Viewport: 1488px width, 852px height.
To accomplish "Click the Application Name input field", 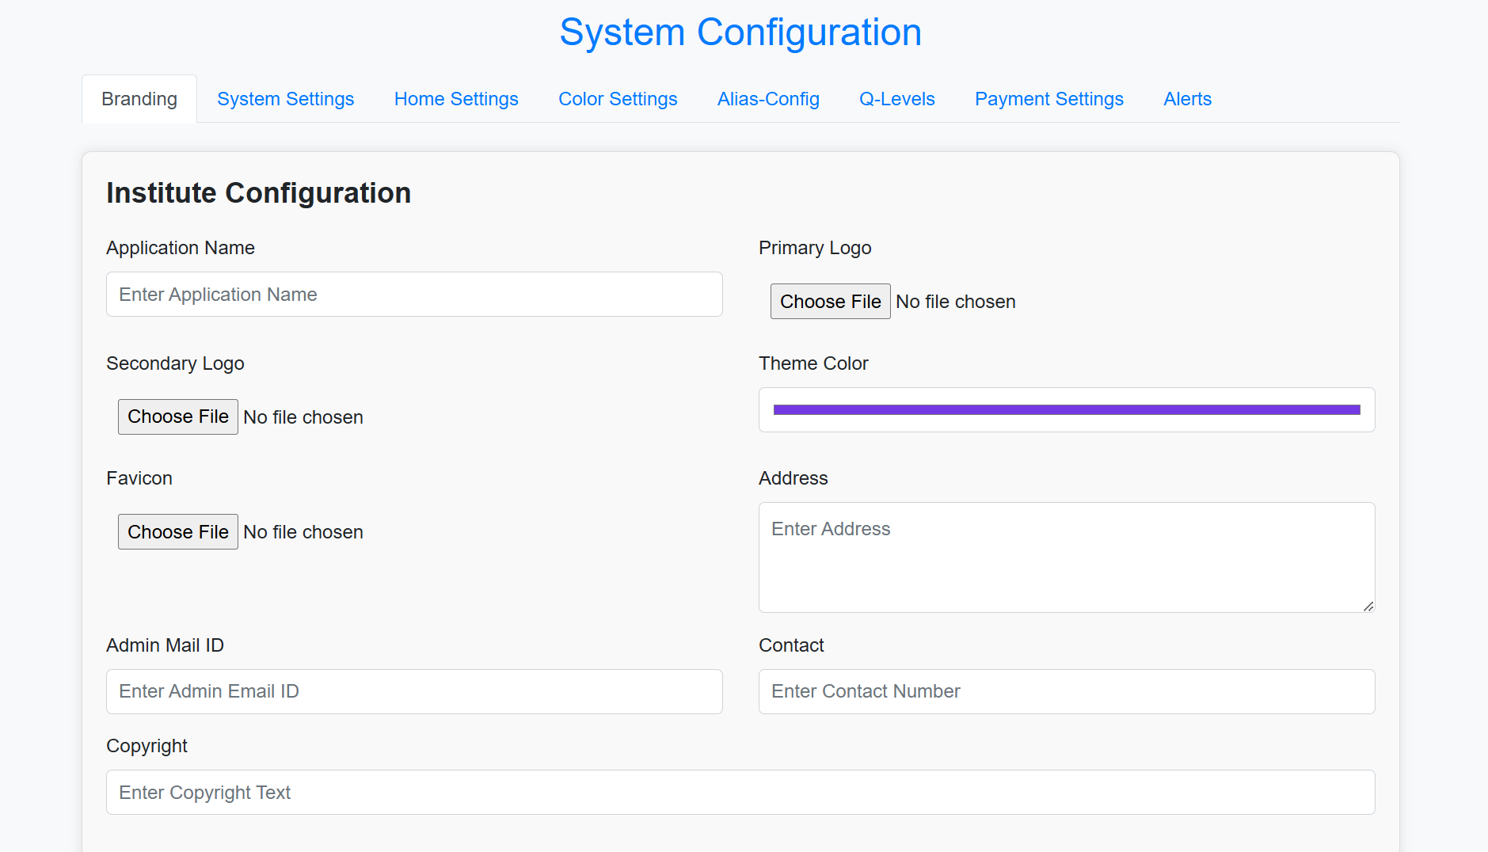I will point(413,294).
